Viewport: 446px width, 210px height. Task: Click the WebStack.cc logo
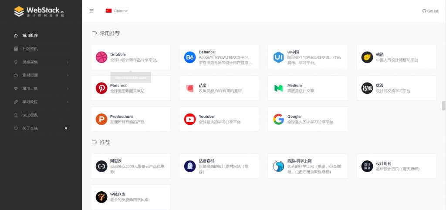click(x=39, y=11)
